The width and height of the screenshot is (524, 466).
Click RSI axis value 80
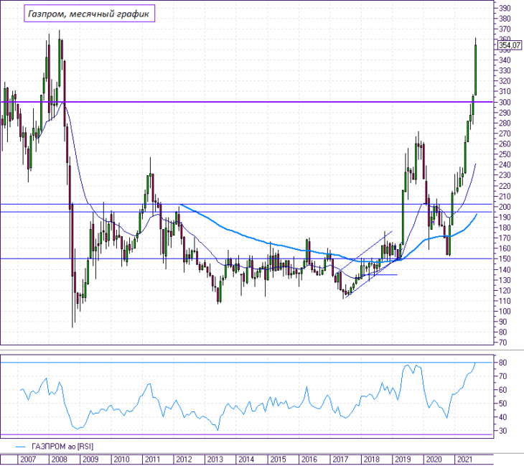(503, 363)
